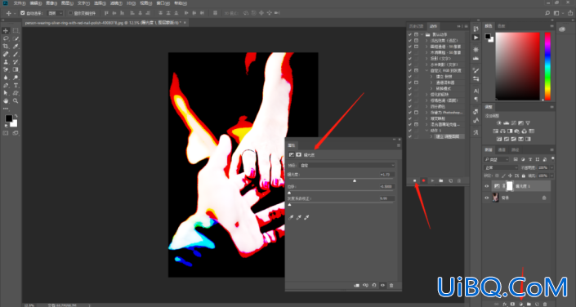The height and width of the screenshot is (307, 576).
Task: Toggle layer visibility in Properties panel
Action: tap(383, 285)
